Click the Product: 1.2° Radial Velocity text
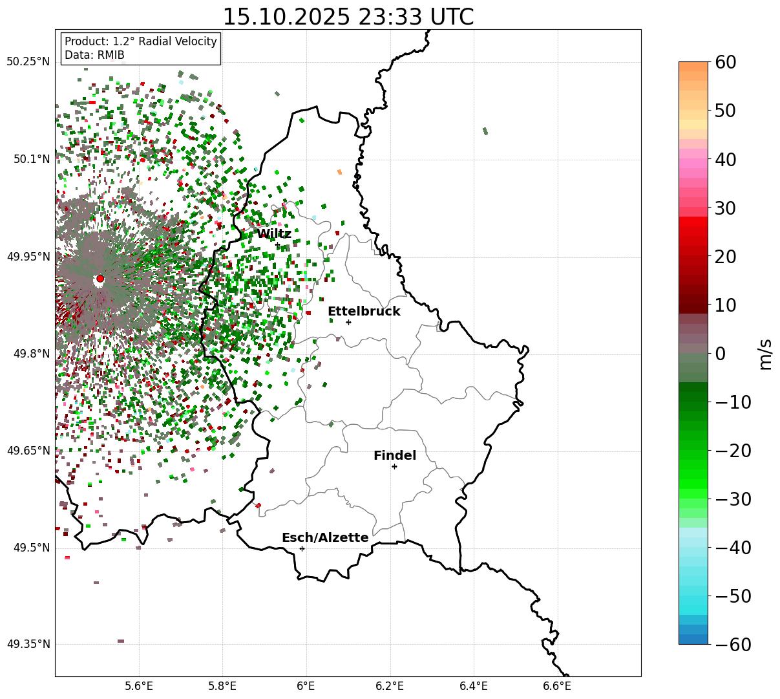 [x=141, y=41]
